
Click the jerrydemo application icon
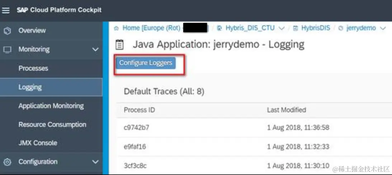[x=340, y=28]
